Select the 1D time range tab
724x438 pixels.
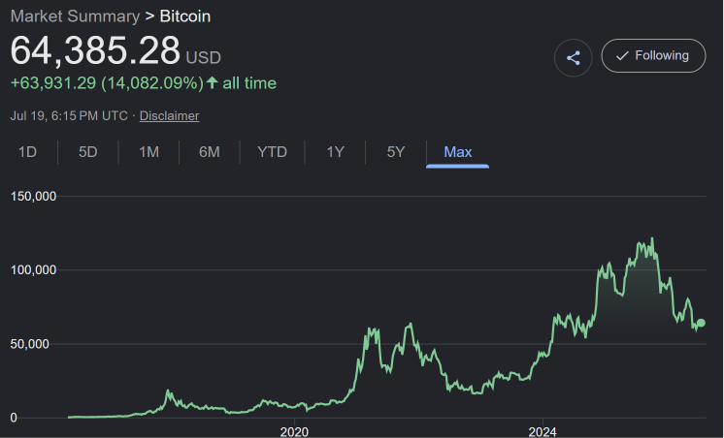click(x=28, y=152)
